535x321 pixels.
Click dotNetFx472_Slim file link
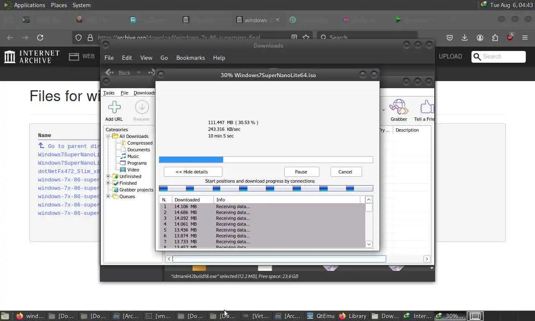pos(69,171)
